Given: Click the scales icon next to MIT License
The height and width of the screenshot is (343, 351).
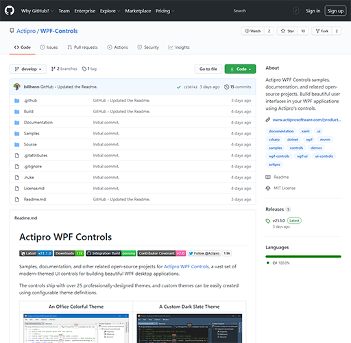Looking at the screenshot, I should [x=268, y=188].
